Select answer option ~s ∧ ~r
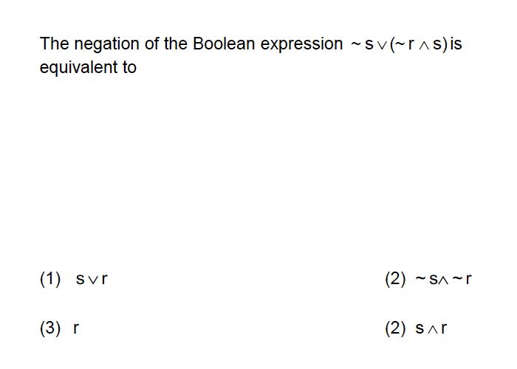 click(x=443, y=279)
